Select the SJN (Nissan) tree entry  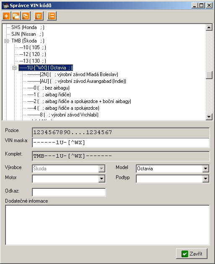[28, 34]
